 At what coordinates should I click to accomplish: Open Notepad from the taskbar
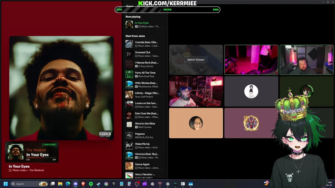[121, 184]
